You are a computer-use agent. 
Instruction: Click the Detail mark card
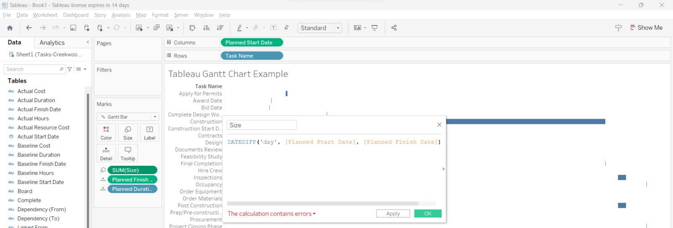tap(106, 153)
